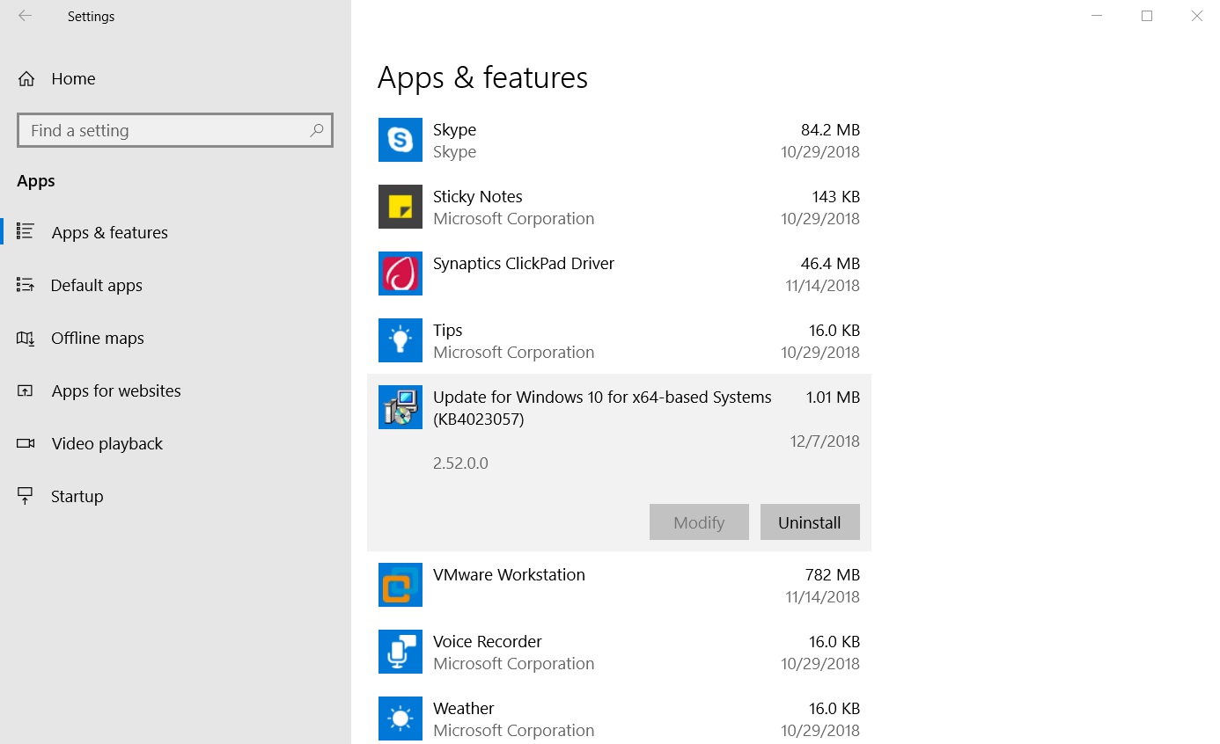Click version number 2.52.0.0
The image size is (1220, 744).
[x=460, y=463]
